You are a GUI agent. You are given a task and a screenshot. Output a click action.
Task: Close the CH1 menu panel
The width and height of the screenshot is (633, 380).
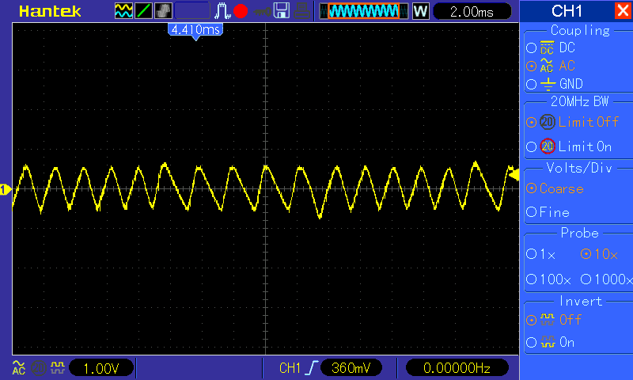[x=623, y=10]
